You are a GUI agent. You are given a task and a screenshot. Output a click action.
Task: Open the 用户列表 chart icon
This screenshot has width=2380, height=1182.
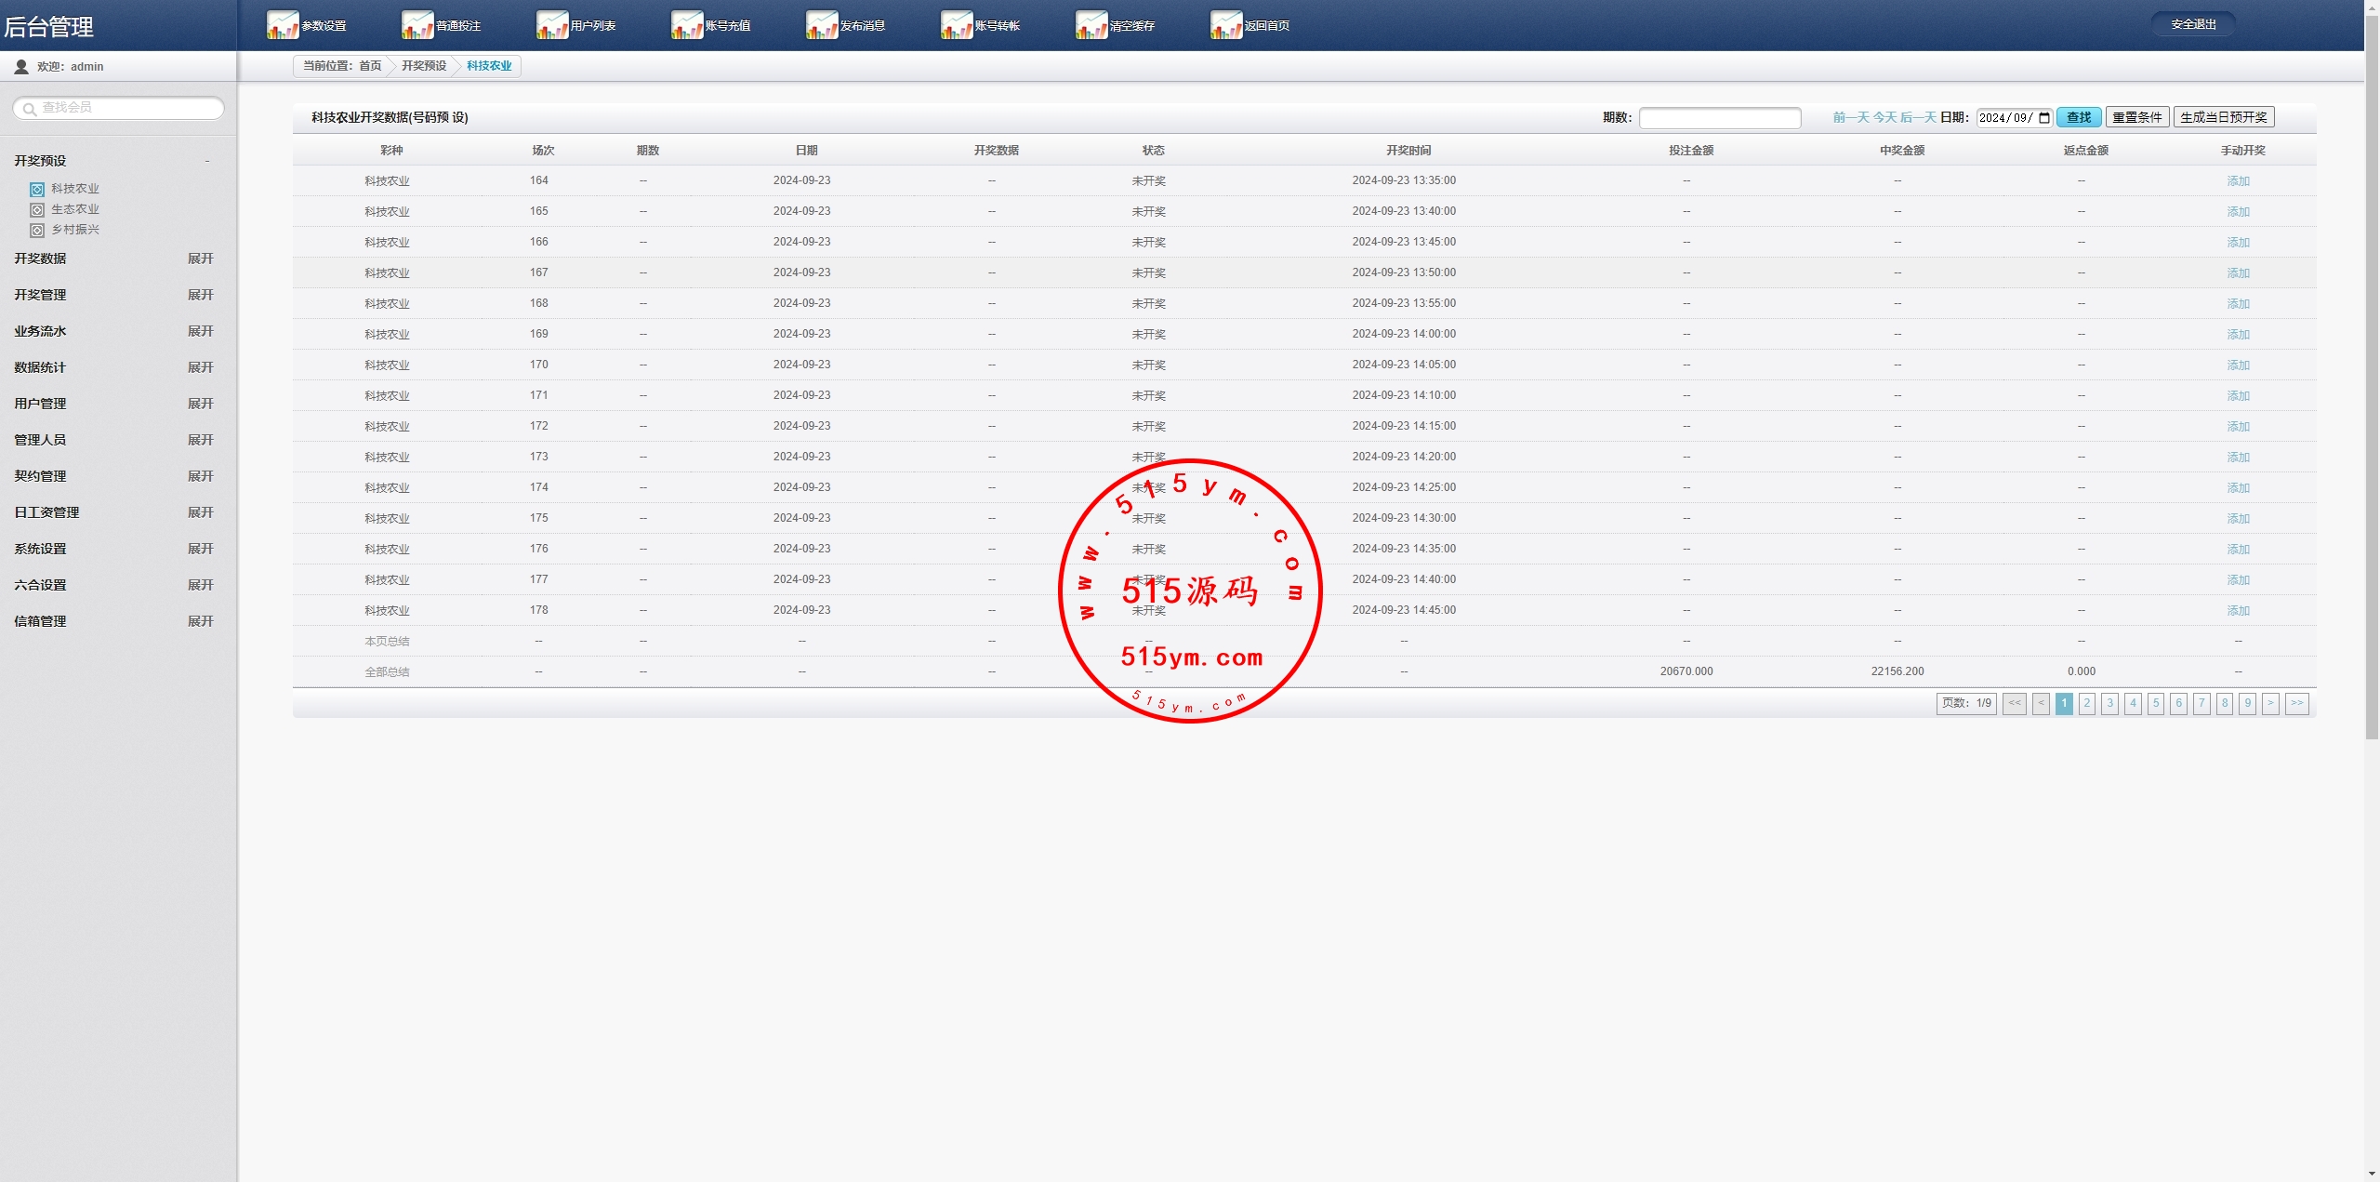tap(552, 25)
